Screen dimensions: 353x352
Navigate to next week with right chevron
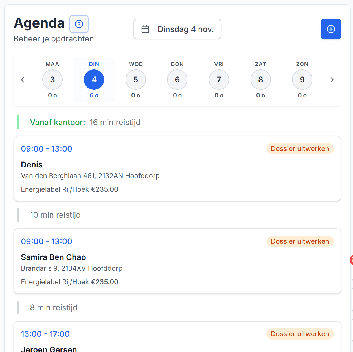coord(332,80)
